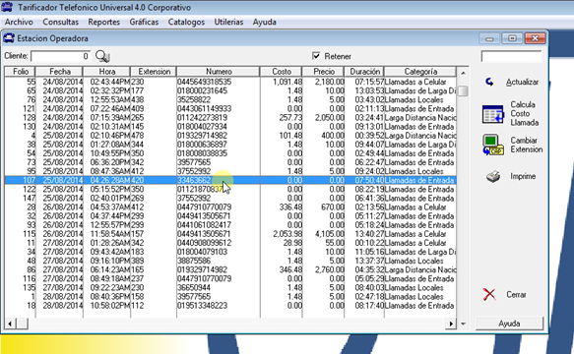The width and height of the screenshot is (574, 354).
Task: Click the horizontal scrollbar thumb
Action: [22, 324]
